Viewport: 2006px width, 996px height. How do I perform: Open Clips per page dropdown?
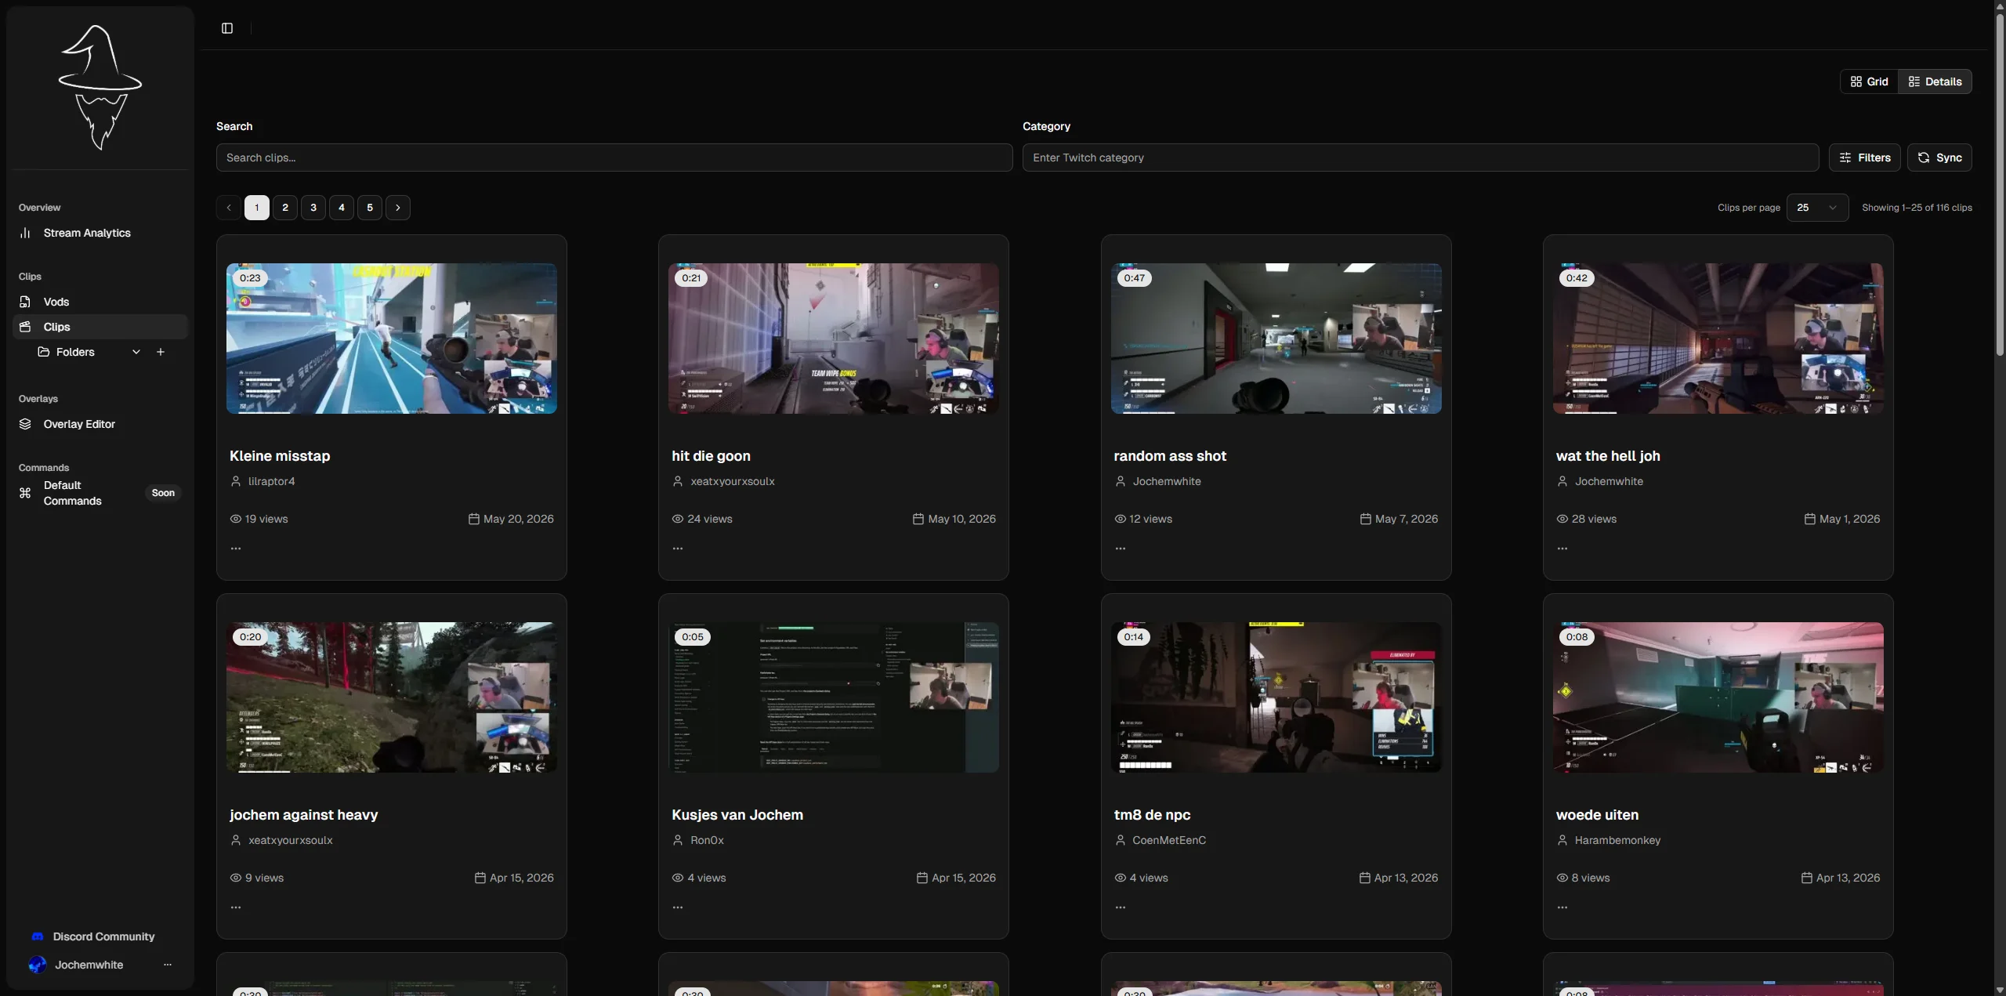[x=1817, y=208]
